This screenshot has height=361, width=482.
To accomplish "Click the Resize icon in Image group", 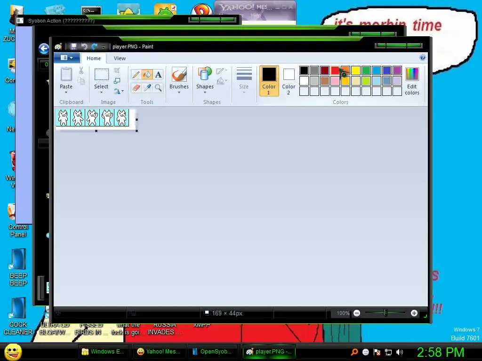I will [117, 81].
